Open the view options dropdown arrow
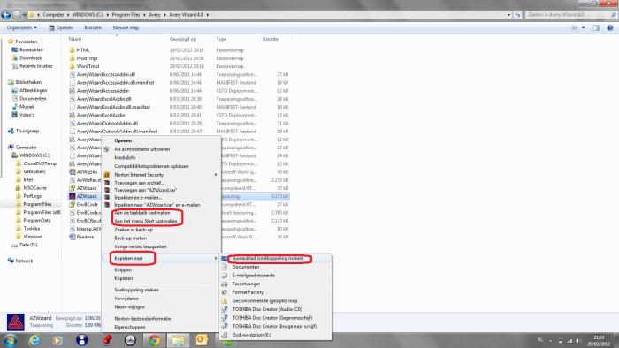 [583, 27]
